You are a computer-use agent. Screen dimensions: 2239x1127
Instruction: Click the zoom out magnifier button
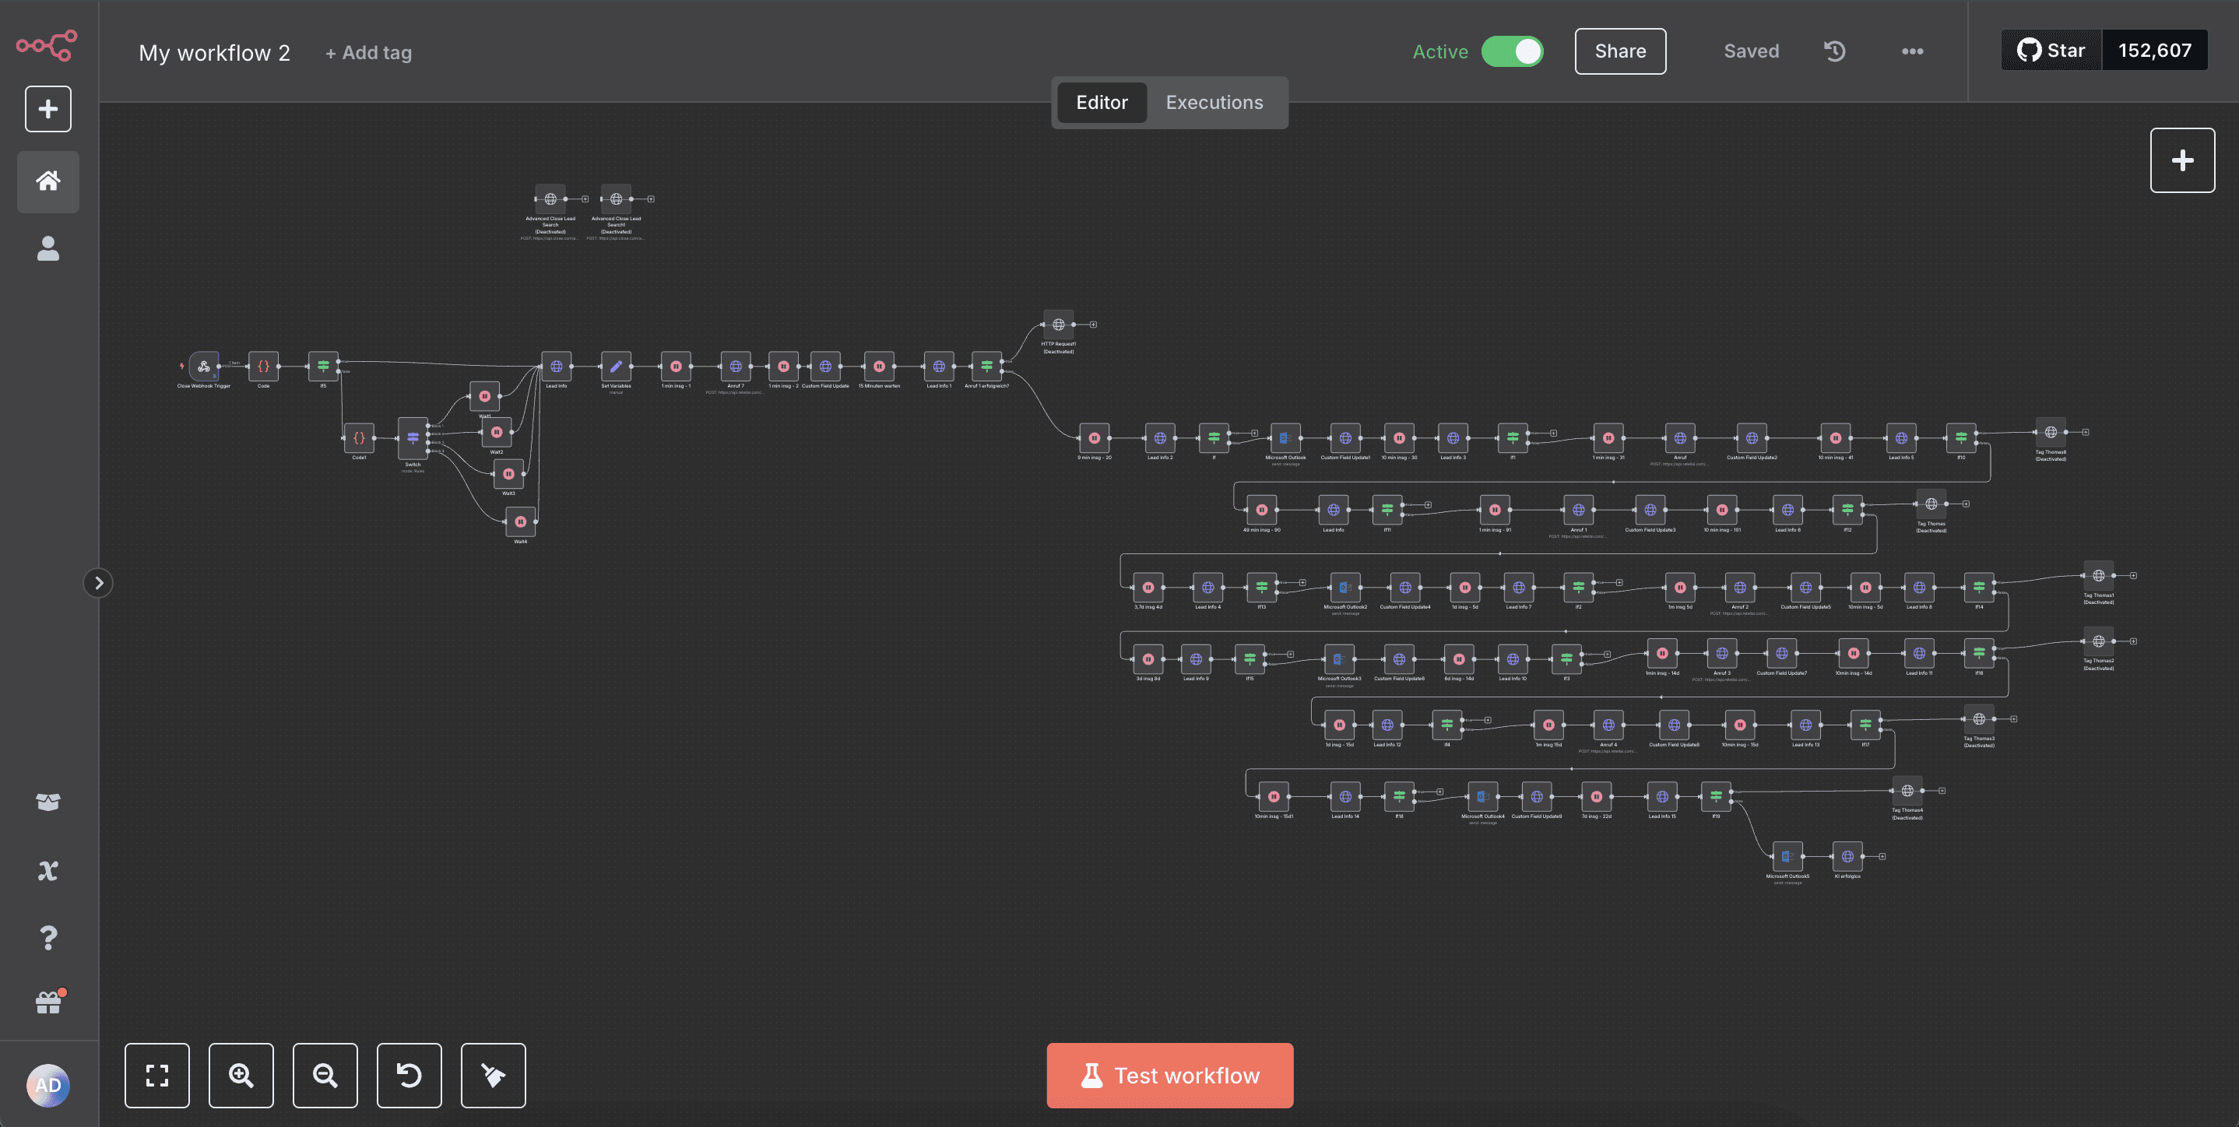pyautogui.click(x=325, y=1075)
